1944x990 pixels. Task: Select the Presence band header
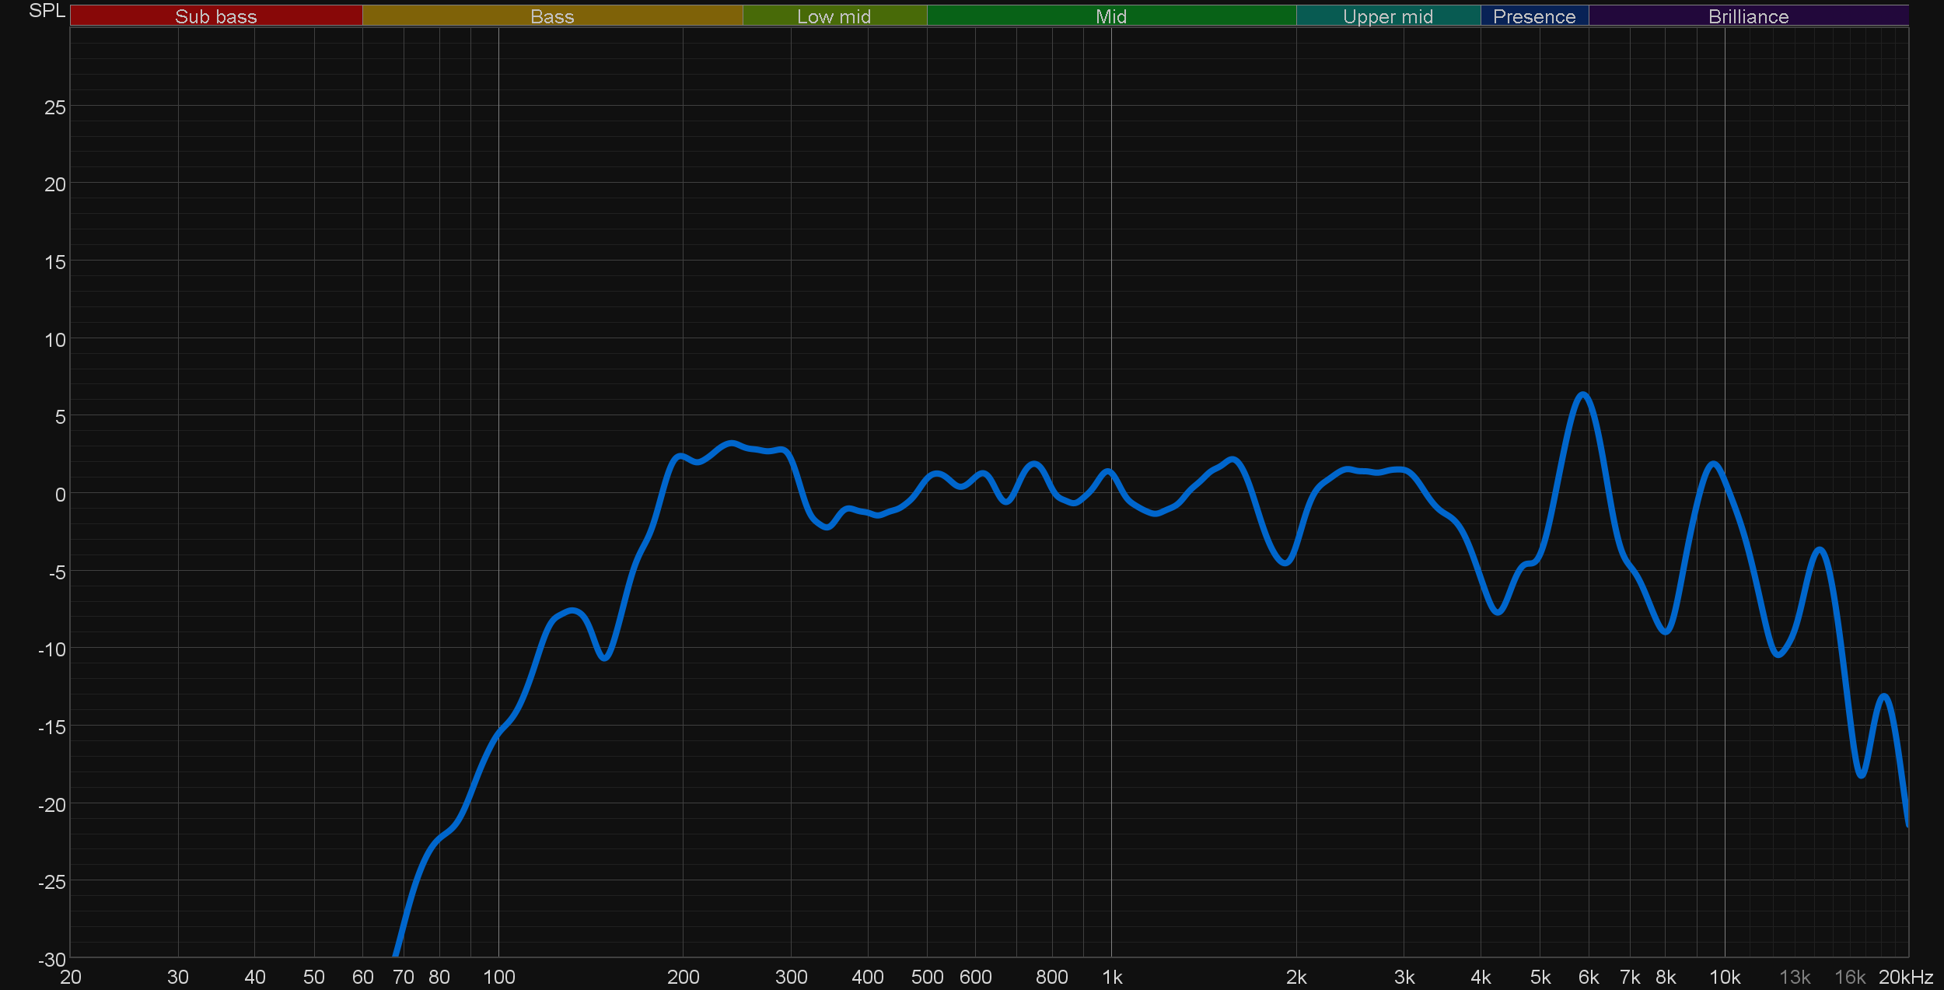click(1533, 16)
